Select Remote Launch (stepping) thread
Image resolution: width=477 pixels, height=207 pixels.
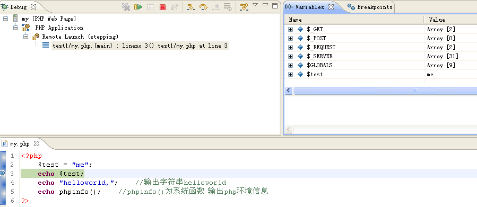pos(80,37)
